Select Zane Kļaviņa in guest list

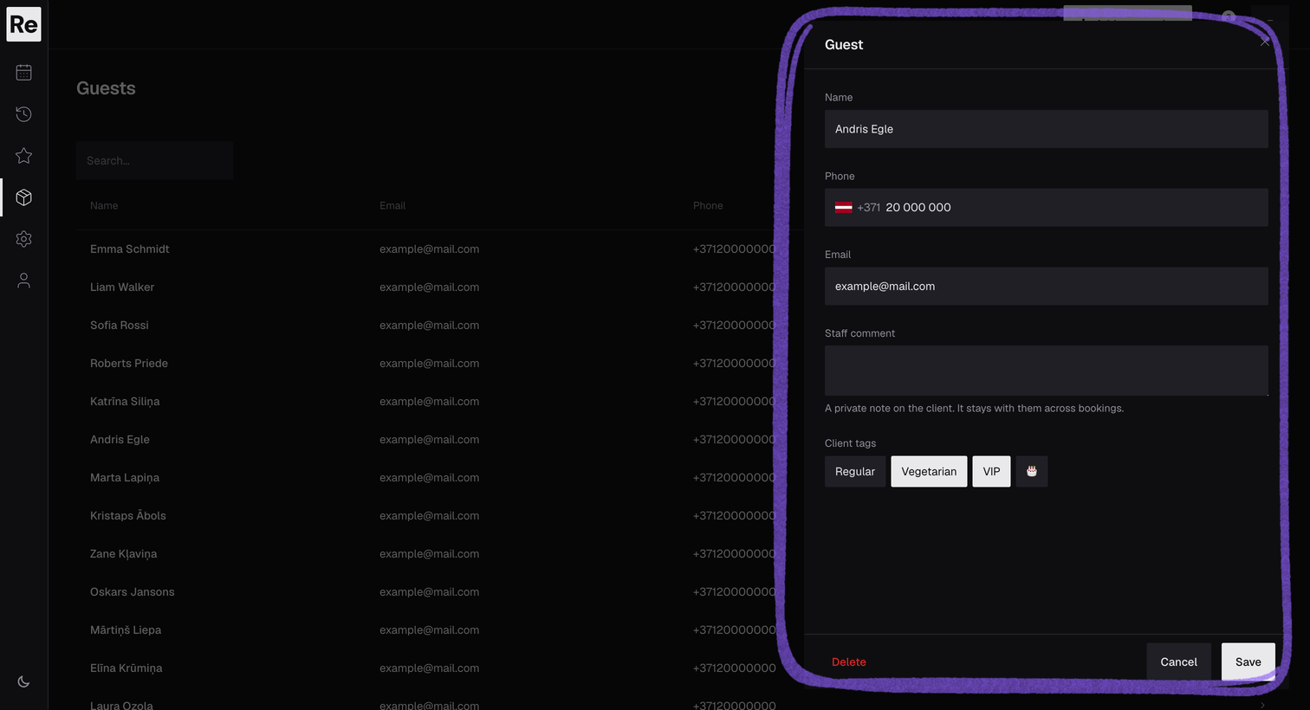124,554
